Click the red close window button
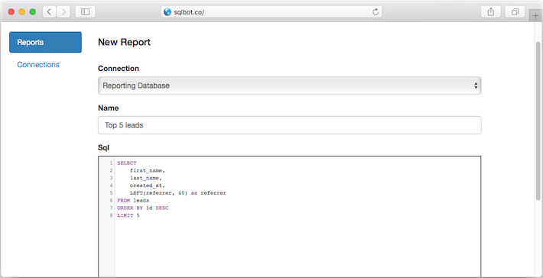The image size is (543, 278). coord(11,11)
